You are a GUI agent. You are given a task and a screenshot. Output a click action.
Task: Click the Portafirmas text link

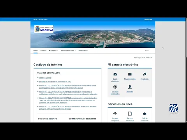(145, 79)
